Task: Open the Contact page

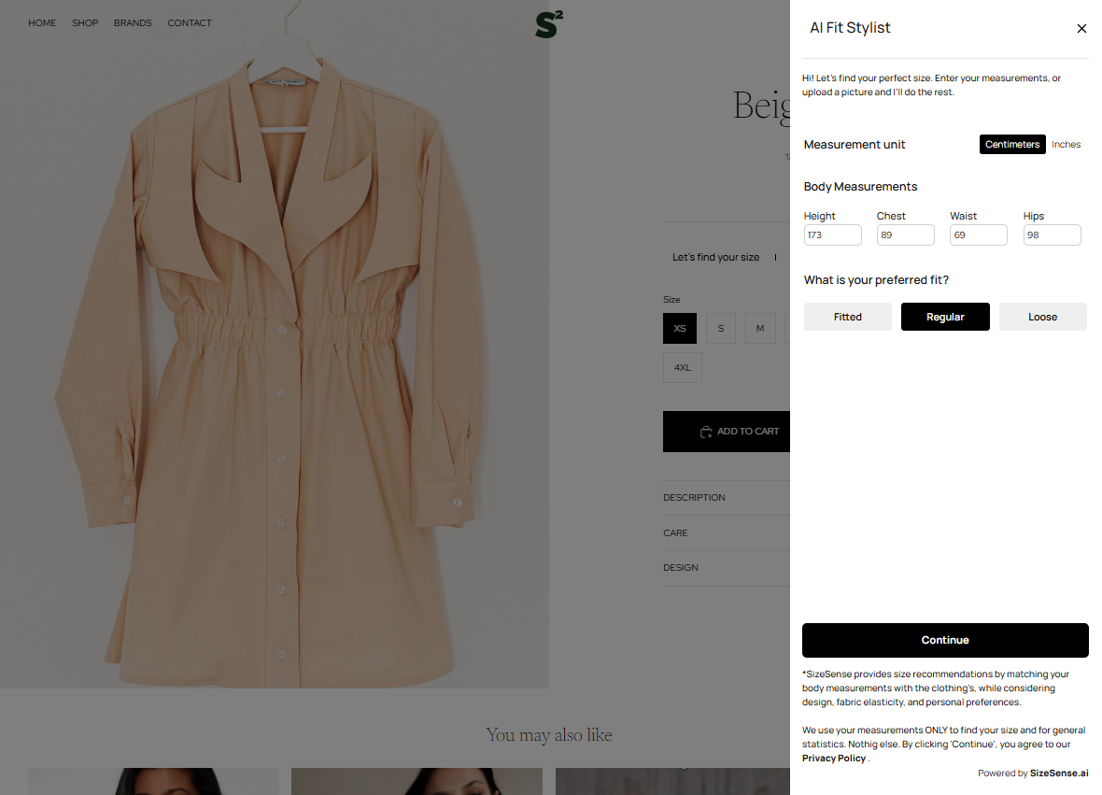Action: (x=190, y=23)
